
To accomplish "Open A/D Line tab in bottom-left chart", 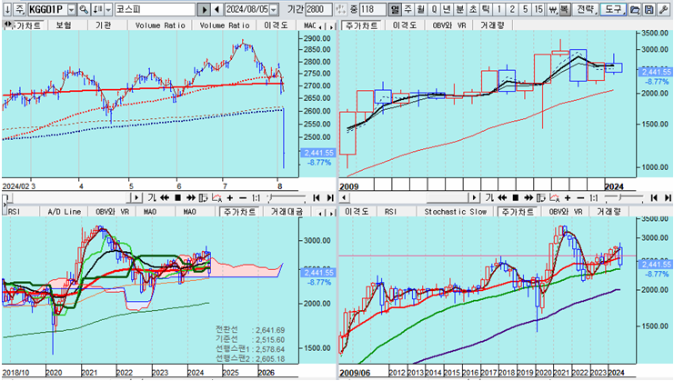I will coord(64,211).
